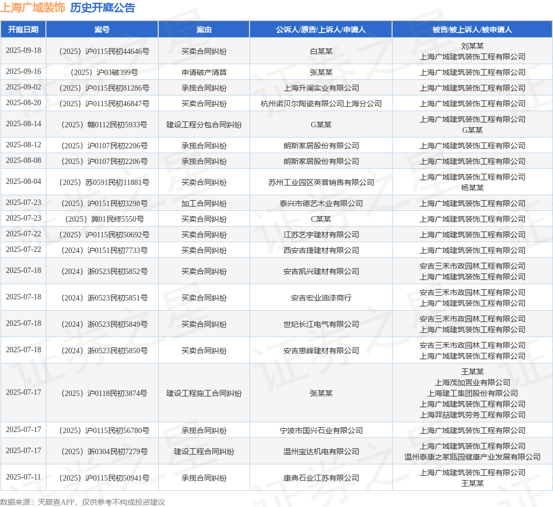
Task: Click the 建设工程施工合同纠纷 cause cell
Action: [x=204, y=394]
